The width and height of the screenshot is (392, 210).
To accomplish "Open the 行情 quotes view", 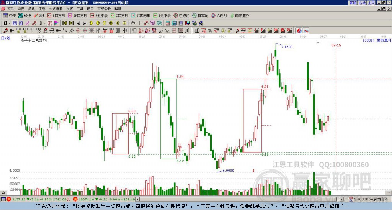I will point(10,15).
